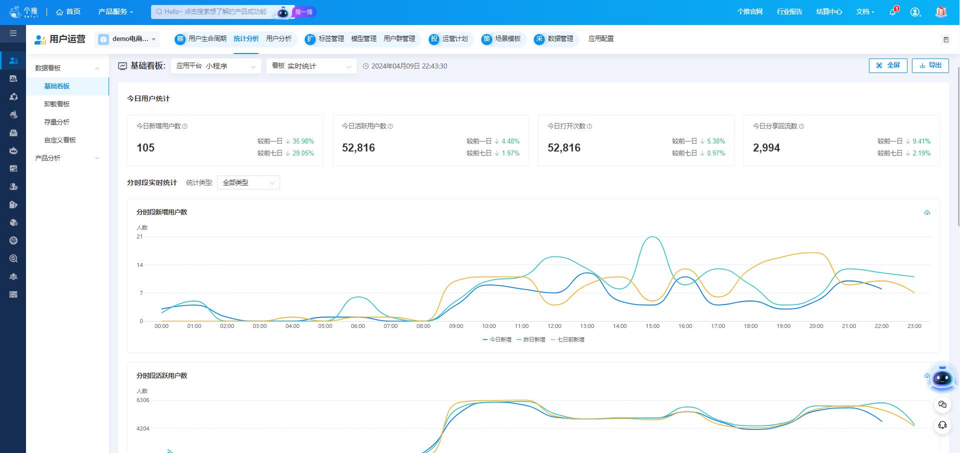Click the 全屏 fullscreen button
The height and width of the screenshot is (453, 960).
coord(888,65)
